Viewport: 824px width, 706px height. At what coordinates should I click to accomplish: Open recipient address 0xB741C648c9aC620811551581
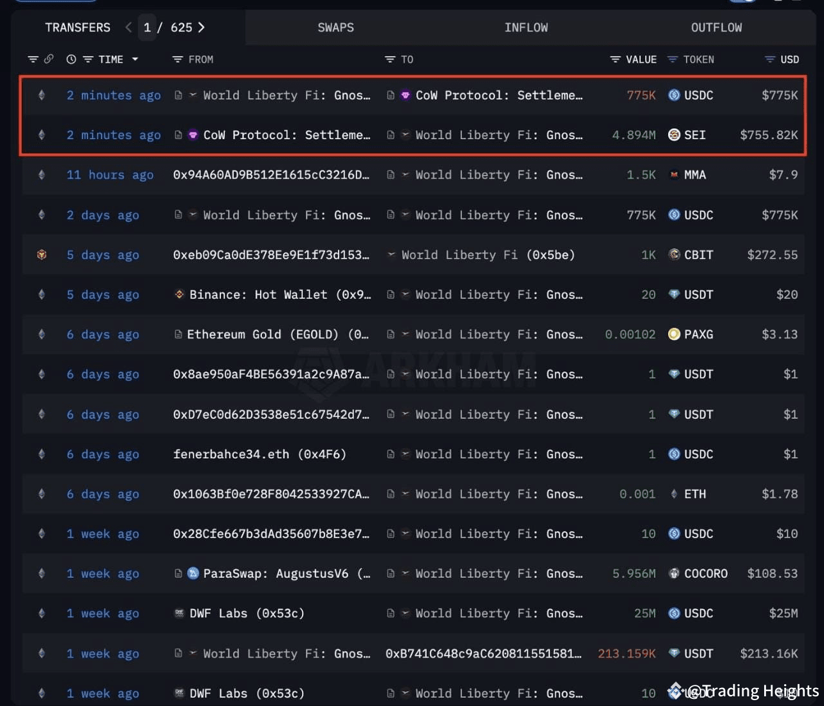(x=483, y=654)
